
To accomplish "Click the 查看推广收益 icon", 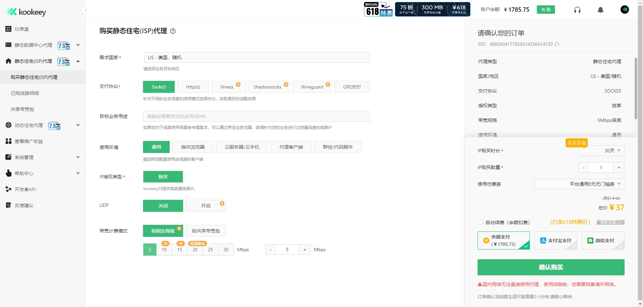I will coord(8,141).
